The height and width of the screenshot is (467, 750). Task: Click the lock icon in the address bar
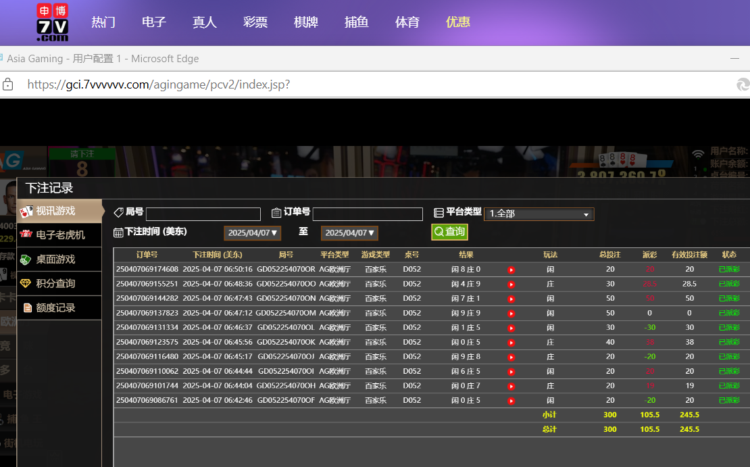(x=8, y=84)
